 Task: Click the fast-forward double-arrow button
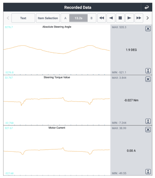tap(139, 18)
